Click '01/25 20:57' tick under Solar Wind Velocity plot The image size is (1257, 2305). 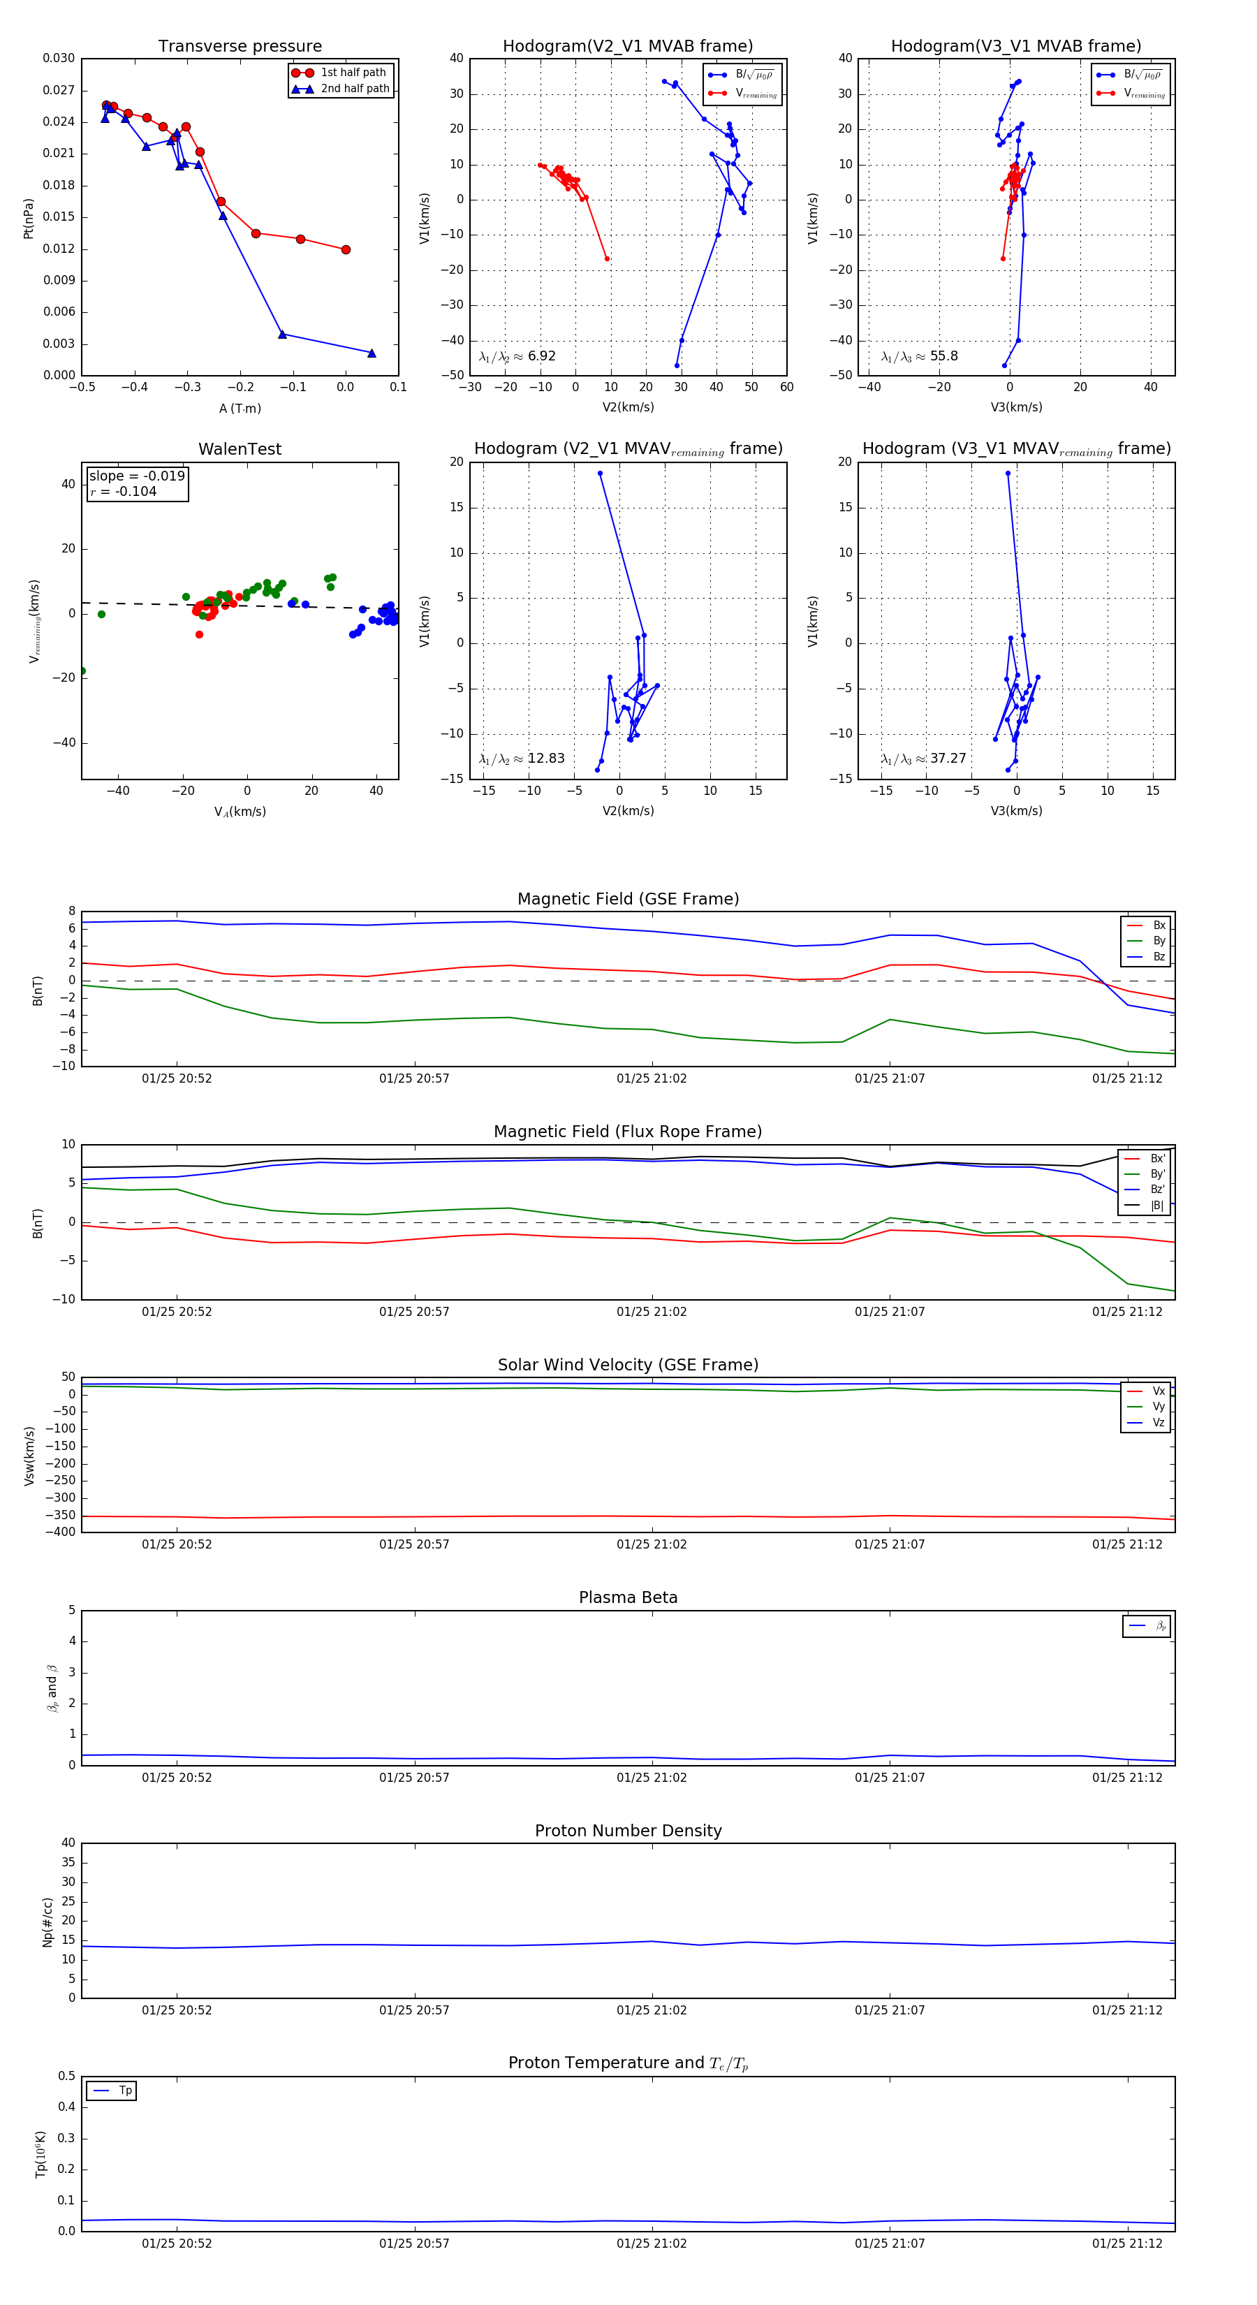tap(414, 1544)
